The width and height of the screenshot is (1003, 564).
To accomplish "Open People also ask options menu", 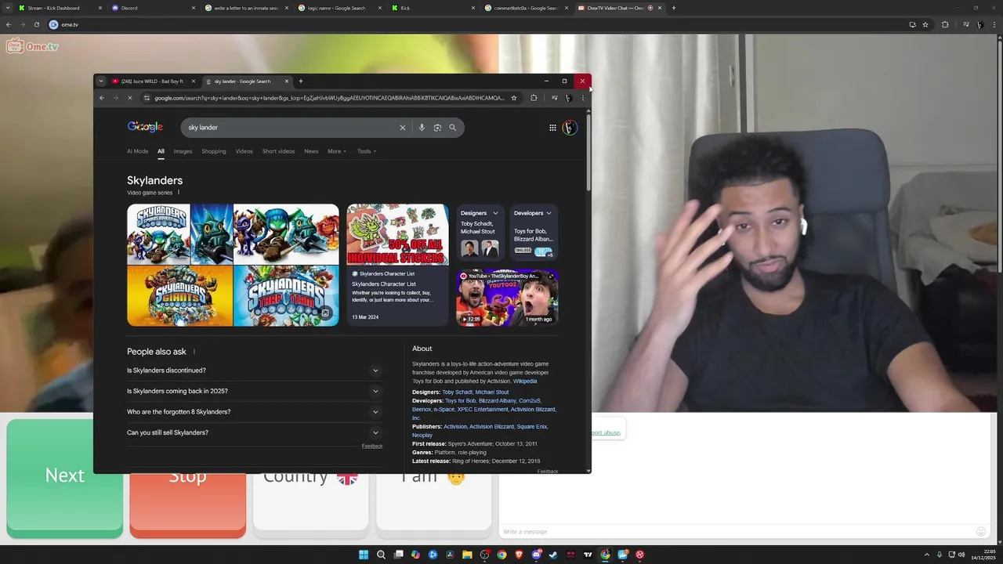I will 194,352.
